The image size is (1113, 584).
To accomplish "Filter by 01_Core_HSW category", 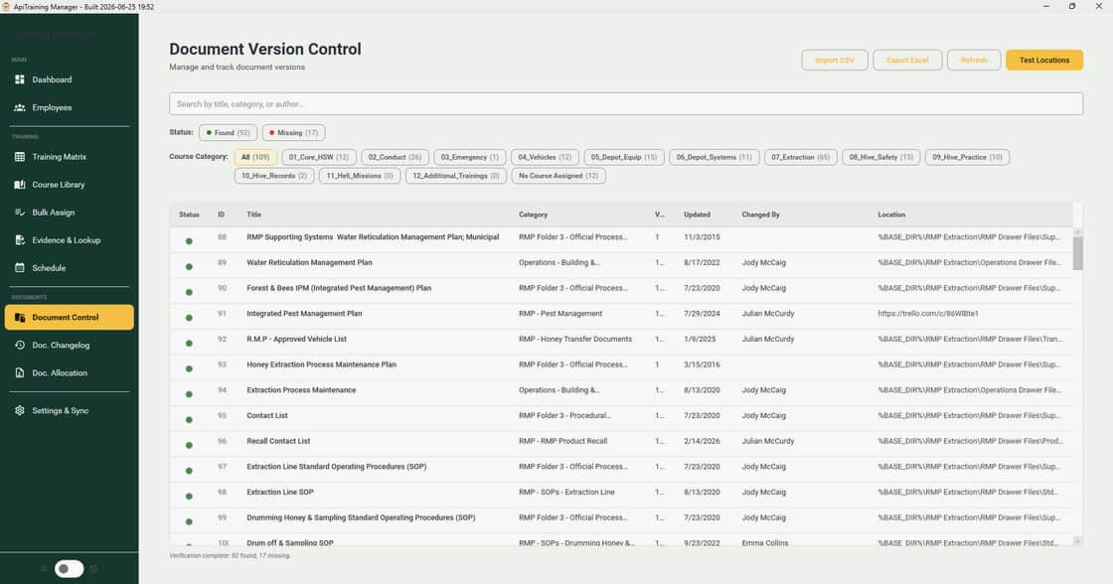I will [319, 157].
